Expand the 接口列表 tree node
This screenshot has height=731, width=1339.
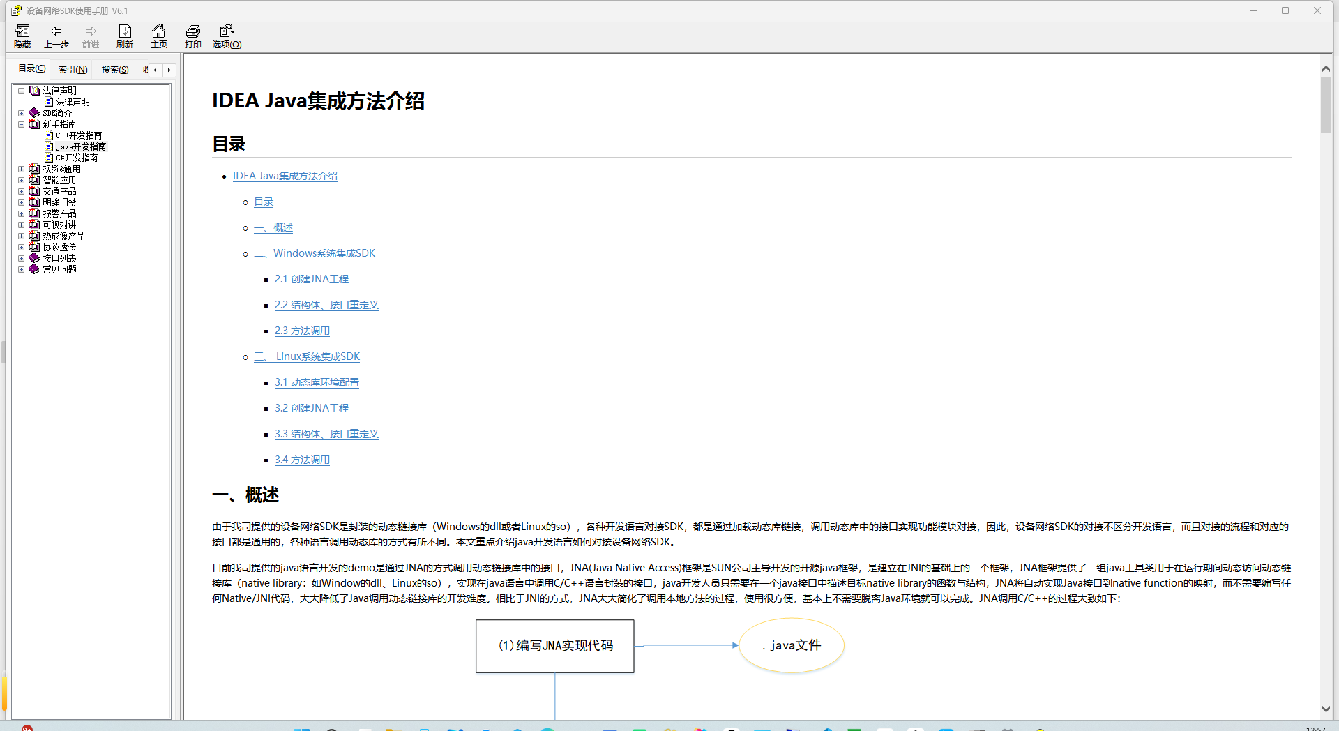[22, 258]
